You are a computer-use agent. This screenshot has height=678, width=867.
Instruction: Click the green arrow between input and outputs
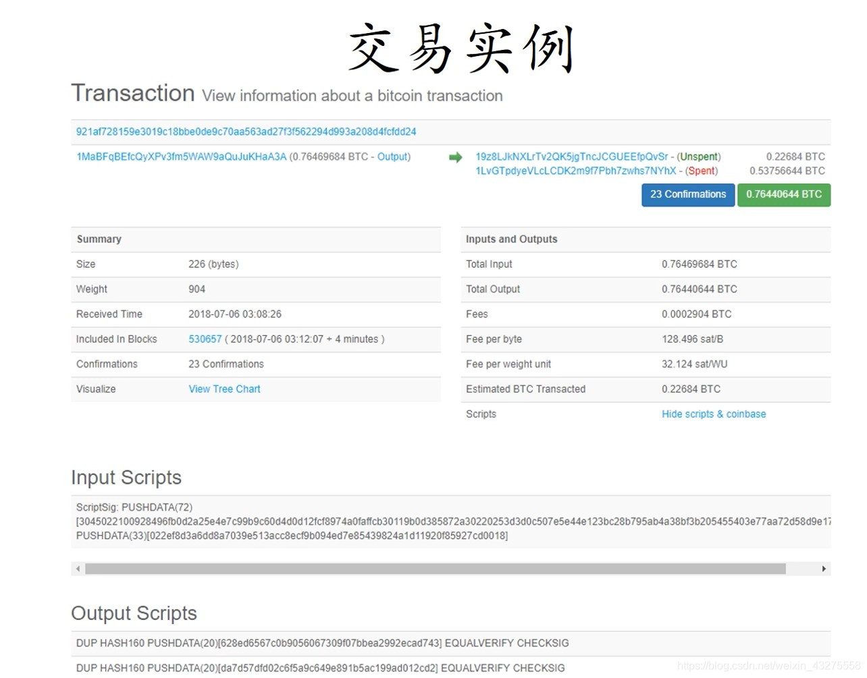coord(456,157)
